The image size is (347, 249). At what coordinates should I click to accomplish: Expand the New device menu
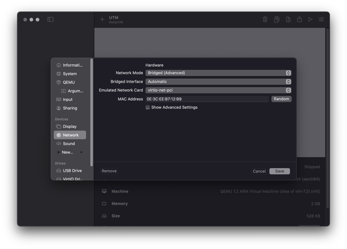(x=70, y=152)
